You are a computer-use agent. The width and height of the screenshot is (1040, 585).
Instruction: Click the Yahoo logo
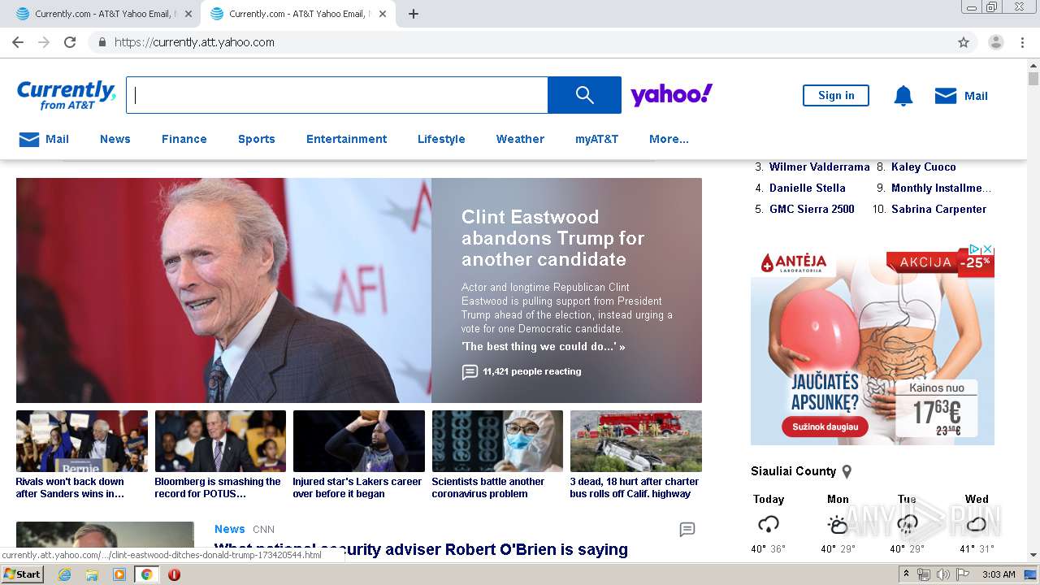tap(672, 95)
